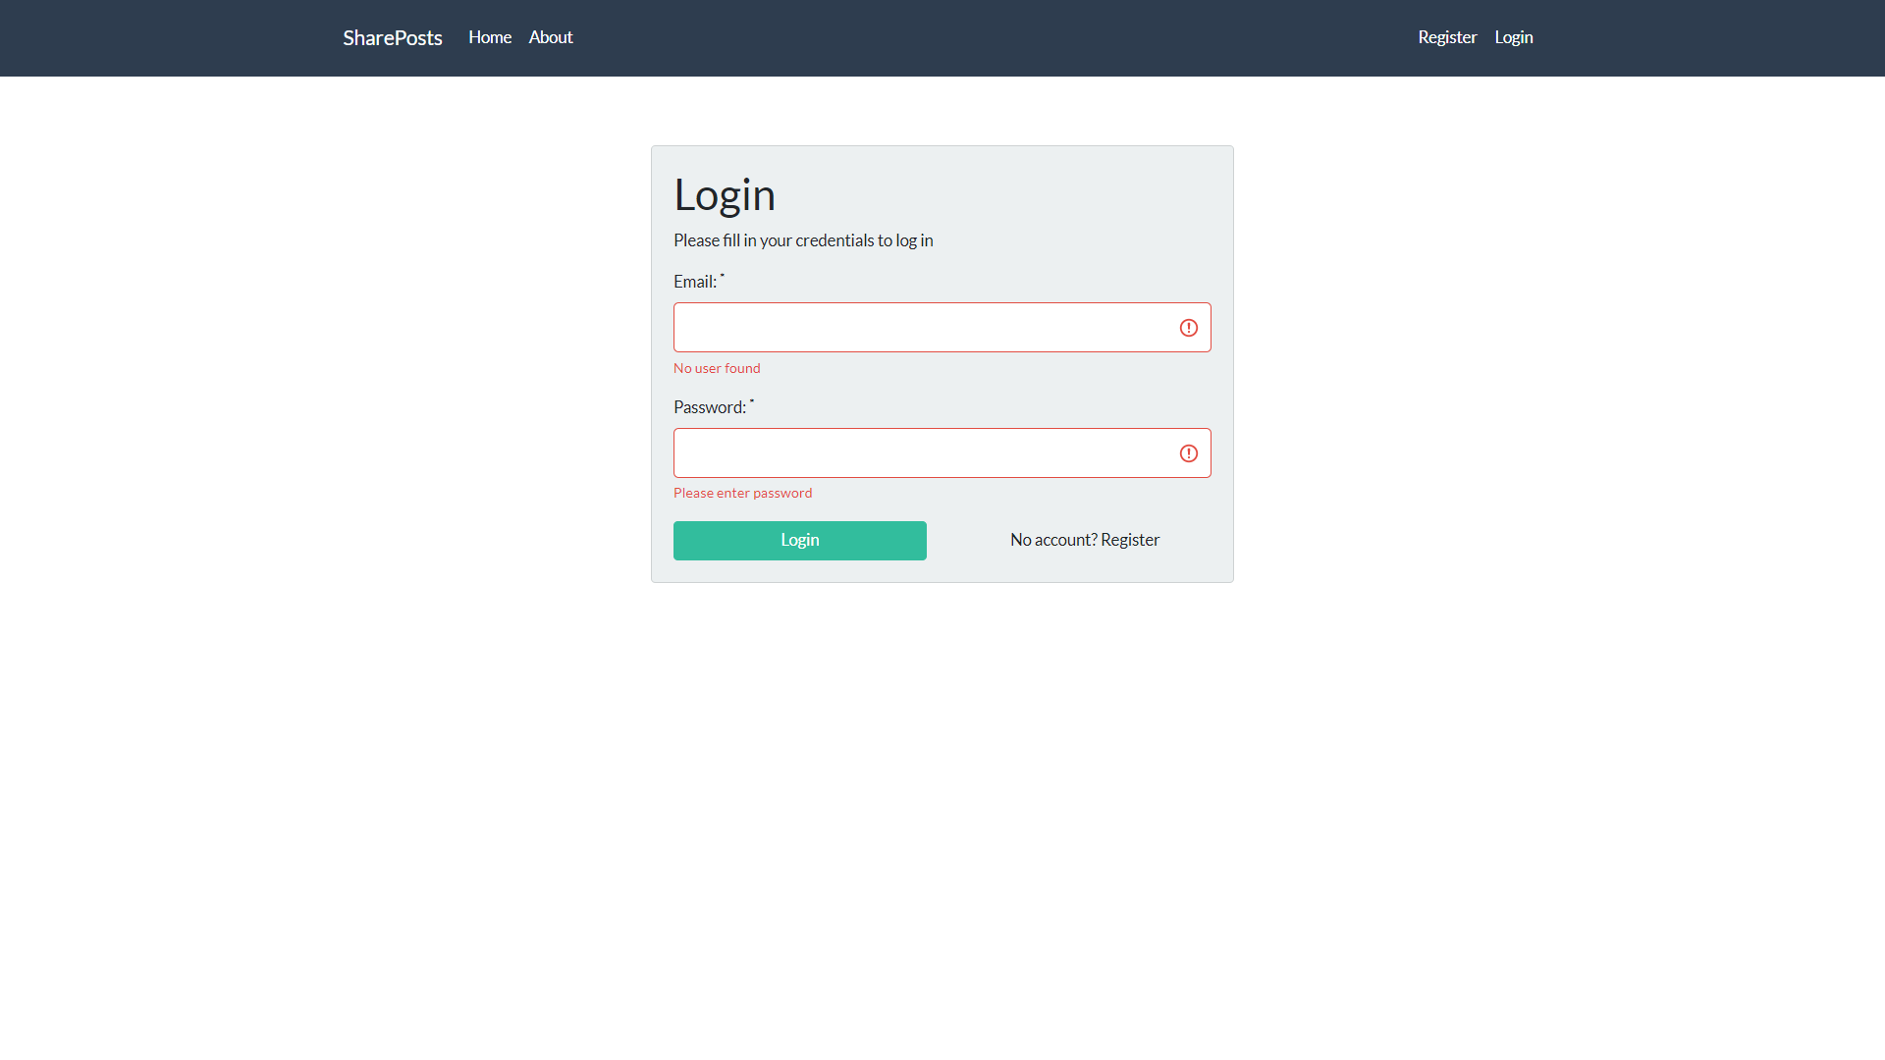Screen dimensions: 1885x1060
Task: Select the Password input field
Action: click(942, 453)
